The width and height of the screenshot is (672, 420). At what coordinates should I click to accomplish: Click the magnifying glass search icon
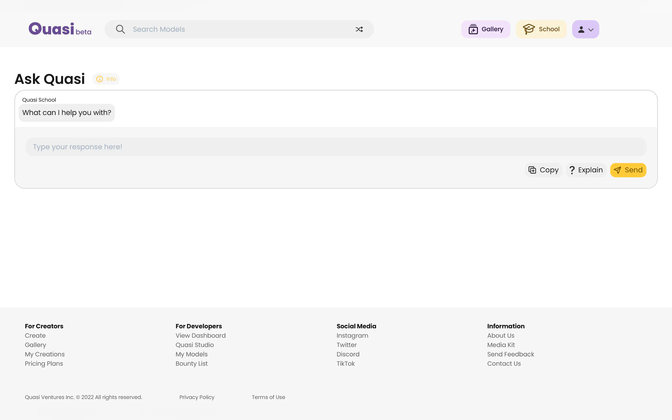point(120,29)
